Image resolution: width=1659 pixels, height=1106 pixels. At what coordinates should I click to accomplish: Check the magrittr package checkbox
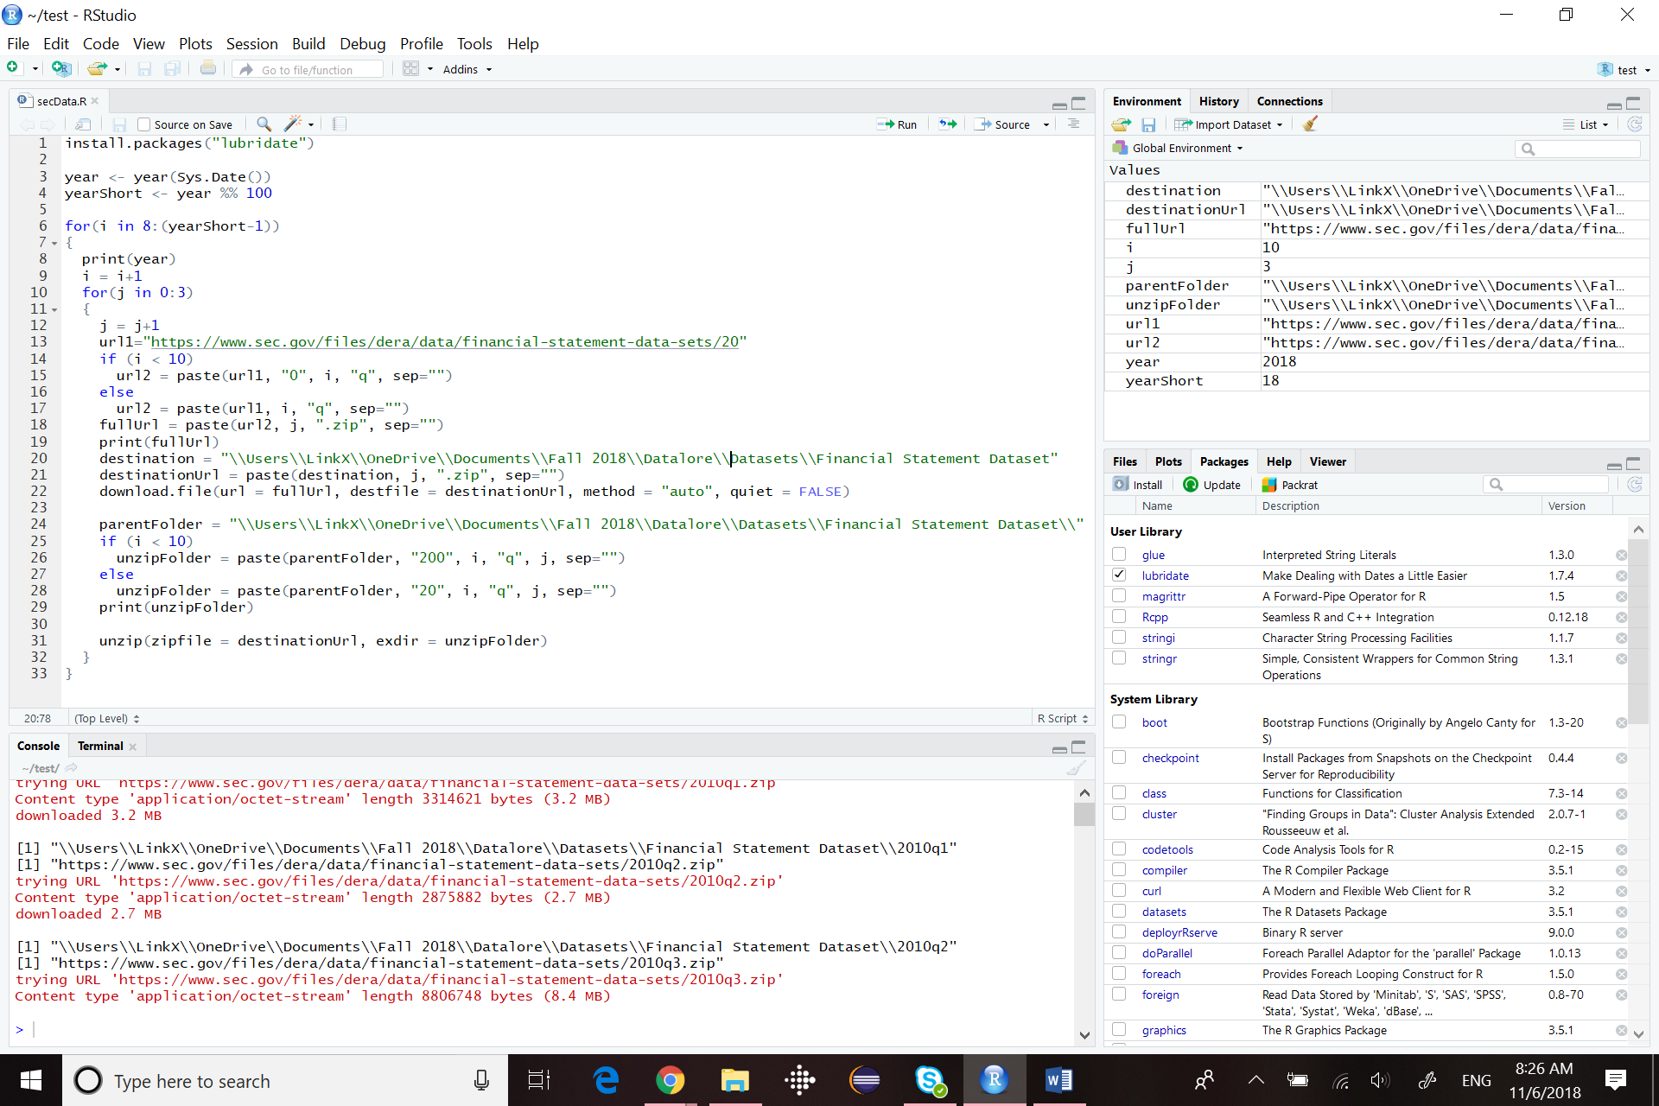(x=1119, y=596)
